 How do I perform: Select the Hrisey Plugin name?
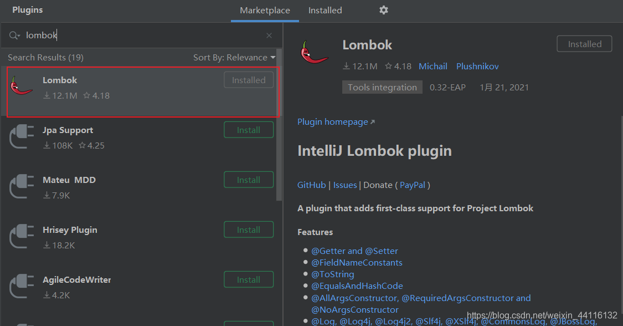70,230
